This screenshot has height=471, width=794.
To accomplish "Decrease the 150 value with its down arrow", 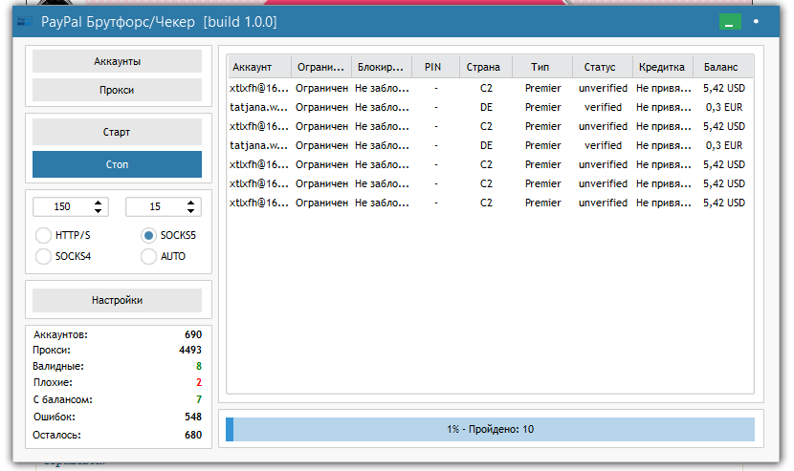I will click(x=99, y=210).
